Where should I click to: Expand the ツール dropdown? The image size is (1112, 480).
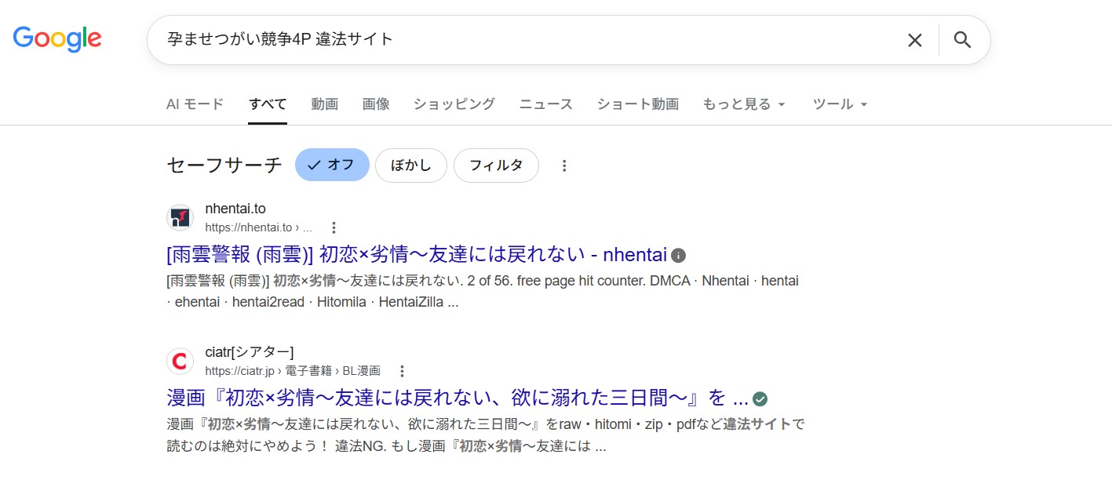pos(840,104)
